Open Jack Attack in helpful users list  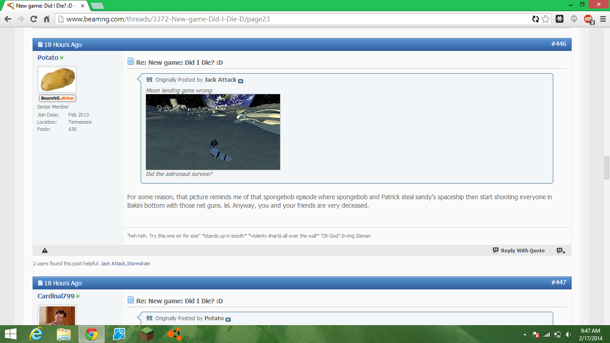(x=113, y=264)
